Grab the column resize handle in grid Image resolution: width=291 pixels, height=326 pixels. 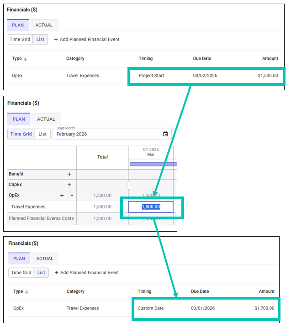coord(128,185)
